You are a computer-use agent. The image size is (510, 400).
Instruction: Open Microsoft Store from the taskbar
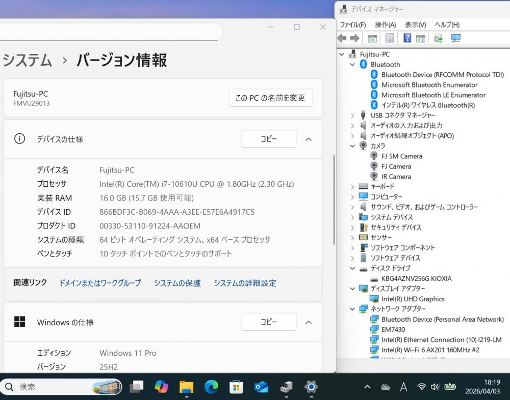click(x=236, y=387)
